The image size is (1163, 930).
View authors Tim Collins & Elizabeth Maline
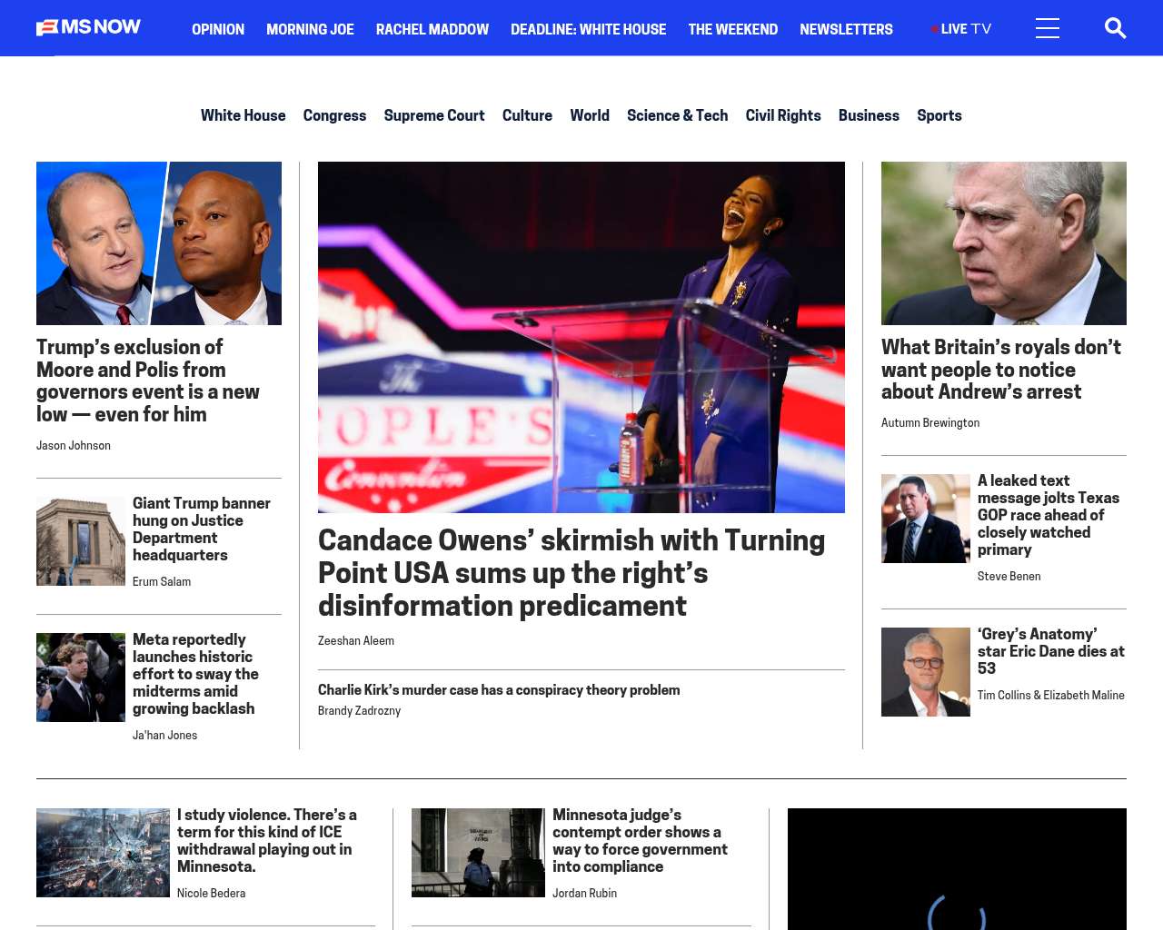click(1051, 695)
